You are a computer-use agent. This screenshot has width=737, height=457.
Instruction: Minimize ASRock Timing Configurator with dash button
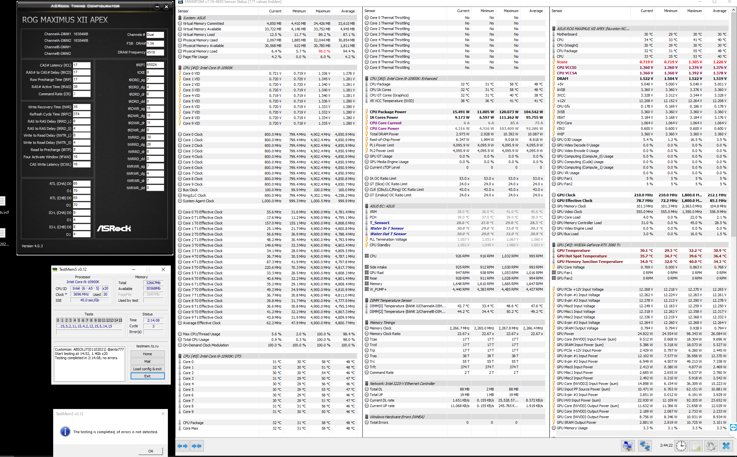[157, 7]
